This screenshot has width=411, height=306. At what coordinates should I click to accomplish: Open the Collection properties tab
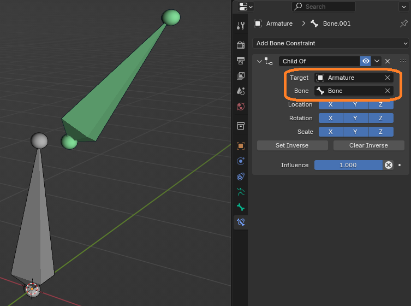pos(241,126)
